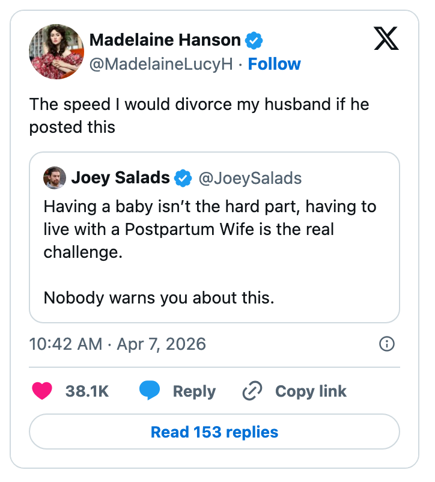Click Madelaine Hanson's verified badge
The width and height of the screenshot is (435, 482).
[x=254, y=41]
